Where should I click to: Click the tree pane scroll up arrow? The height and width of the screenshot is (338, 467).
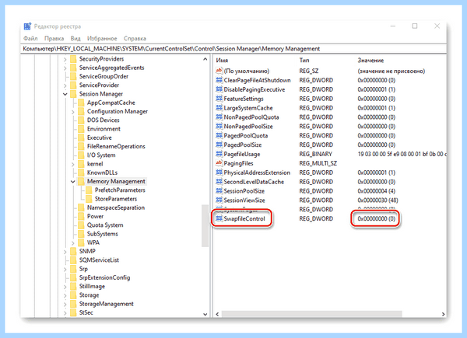click(x=205, y=59)
